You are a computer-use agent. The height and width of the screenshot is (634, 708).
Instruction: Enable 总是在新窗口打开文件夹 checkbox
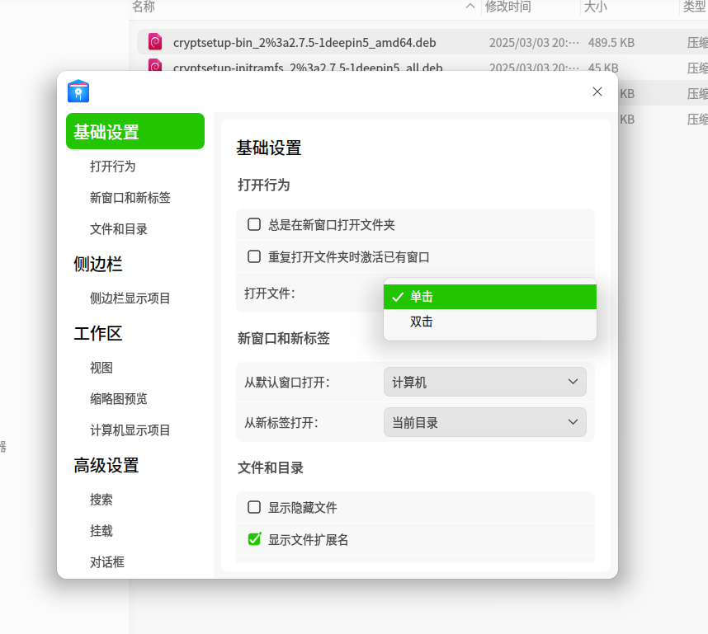[x=254, y=224]
